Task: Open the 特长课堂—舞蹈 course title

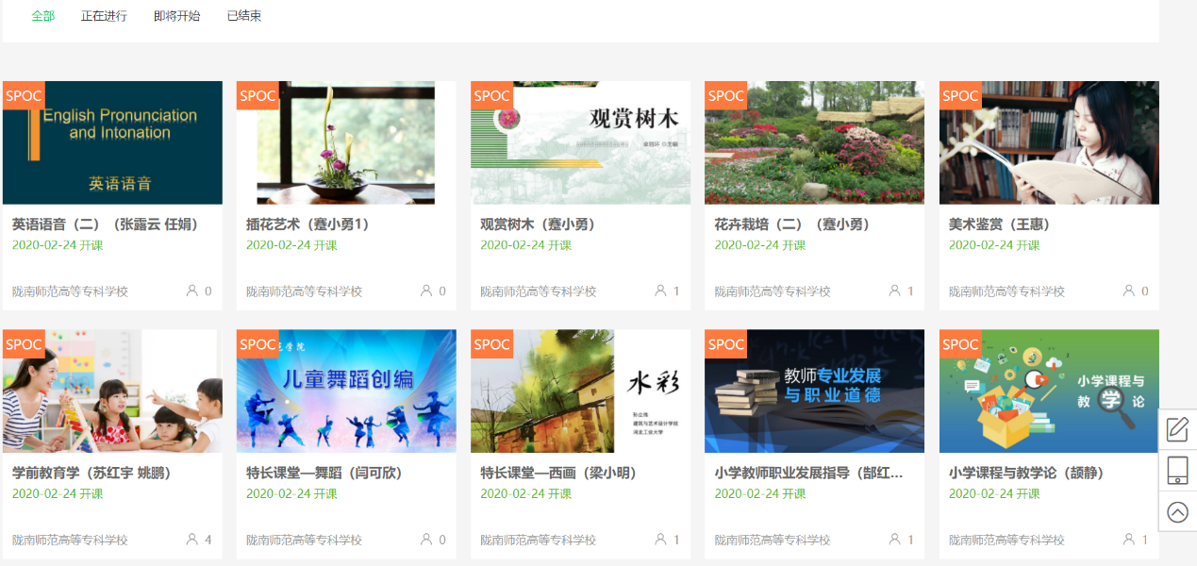Action: pyautogui.click(x=325, y=473)
